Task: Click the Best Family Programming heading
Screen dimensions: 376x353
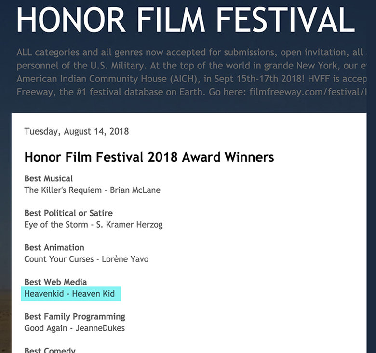Action: (x=75, y=317)
